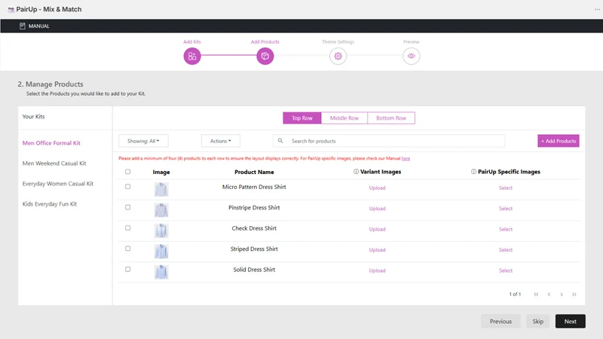Screen dimensions: 603x339
Task: Upload variant images for Micro Pattern Dress Shirt
Action: (x=378, y=188)
